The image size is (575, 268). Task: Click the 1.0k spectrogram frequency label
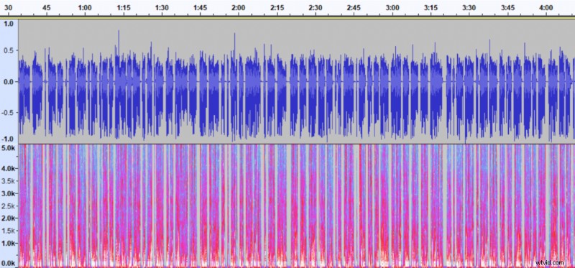[x=8, y=243]
